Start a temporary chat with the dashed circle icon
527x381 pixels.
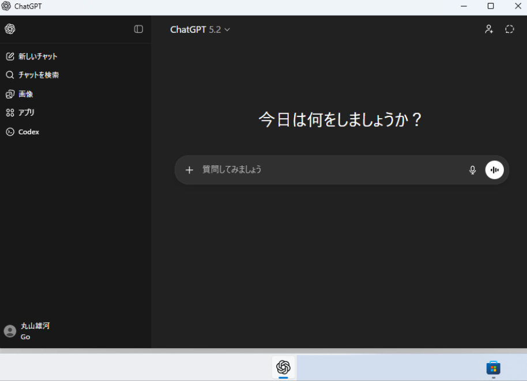(510, 29)
